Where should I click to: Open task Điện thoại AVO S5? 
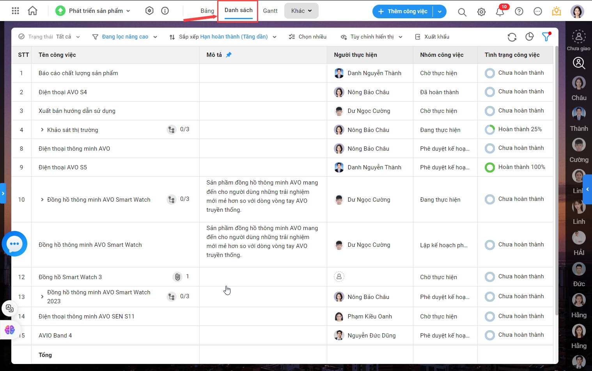[63, 167]
